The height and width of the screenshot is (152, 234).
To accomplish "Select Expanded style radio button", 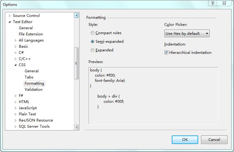I will coord(92,50).
